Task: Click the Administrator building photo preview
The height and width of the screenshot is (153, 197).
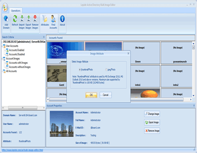Action: [x=61, y=124]
